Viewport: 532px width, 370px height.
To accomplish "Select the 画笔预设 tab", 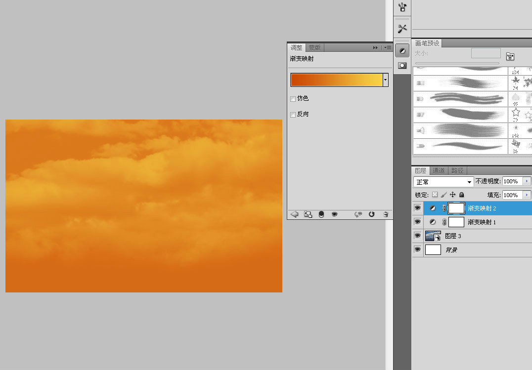I will (x=427, y=43).
